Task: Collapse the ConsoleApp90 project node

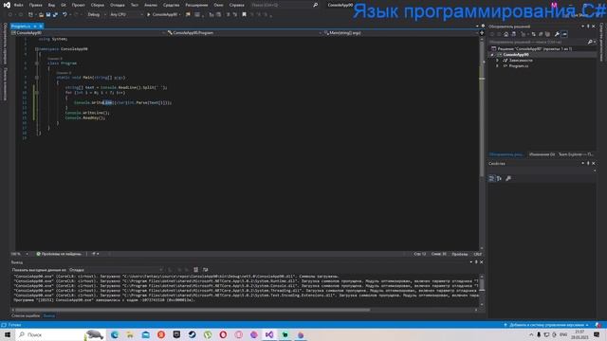Action: [x=492, y=55]
